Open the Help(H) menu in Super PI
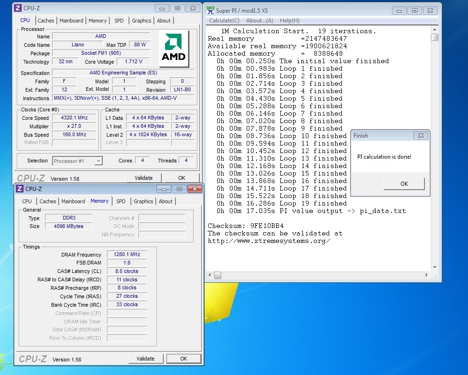The width and height of the screenshot is (468, 375). pyautogui.click(x=289, y=21)
